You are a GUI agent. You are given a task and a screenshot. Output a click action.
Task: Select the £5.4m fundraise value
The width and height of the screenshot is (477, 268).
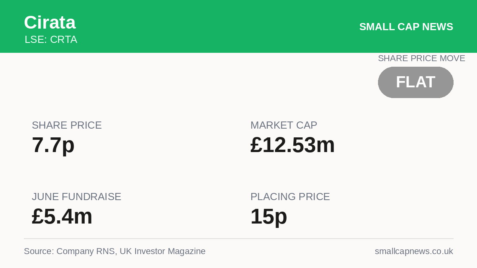tap(62, 216)
